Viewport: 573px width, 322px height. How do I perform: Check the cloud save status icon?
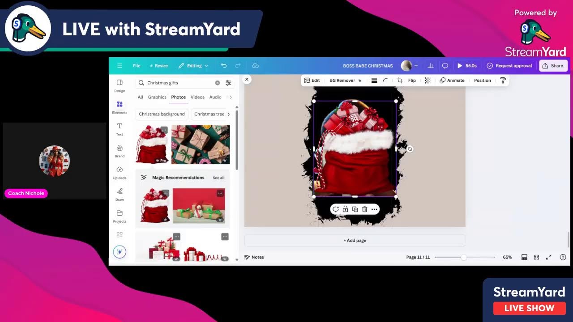255,66
